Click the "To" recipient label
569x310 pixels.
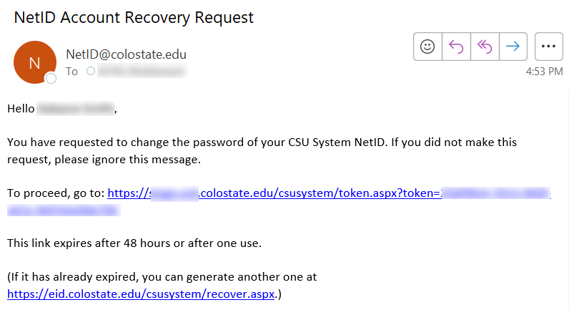pos(71,72)
